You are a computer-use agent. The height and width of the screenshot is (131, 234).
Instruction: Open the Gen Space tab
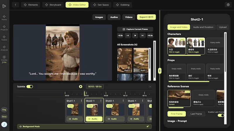[101, 5]
